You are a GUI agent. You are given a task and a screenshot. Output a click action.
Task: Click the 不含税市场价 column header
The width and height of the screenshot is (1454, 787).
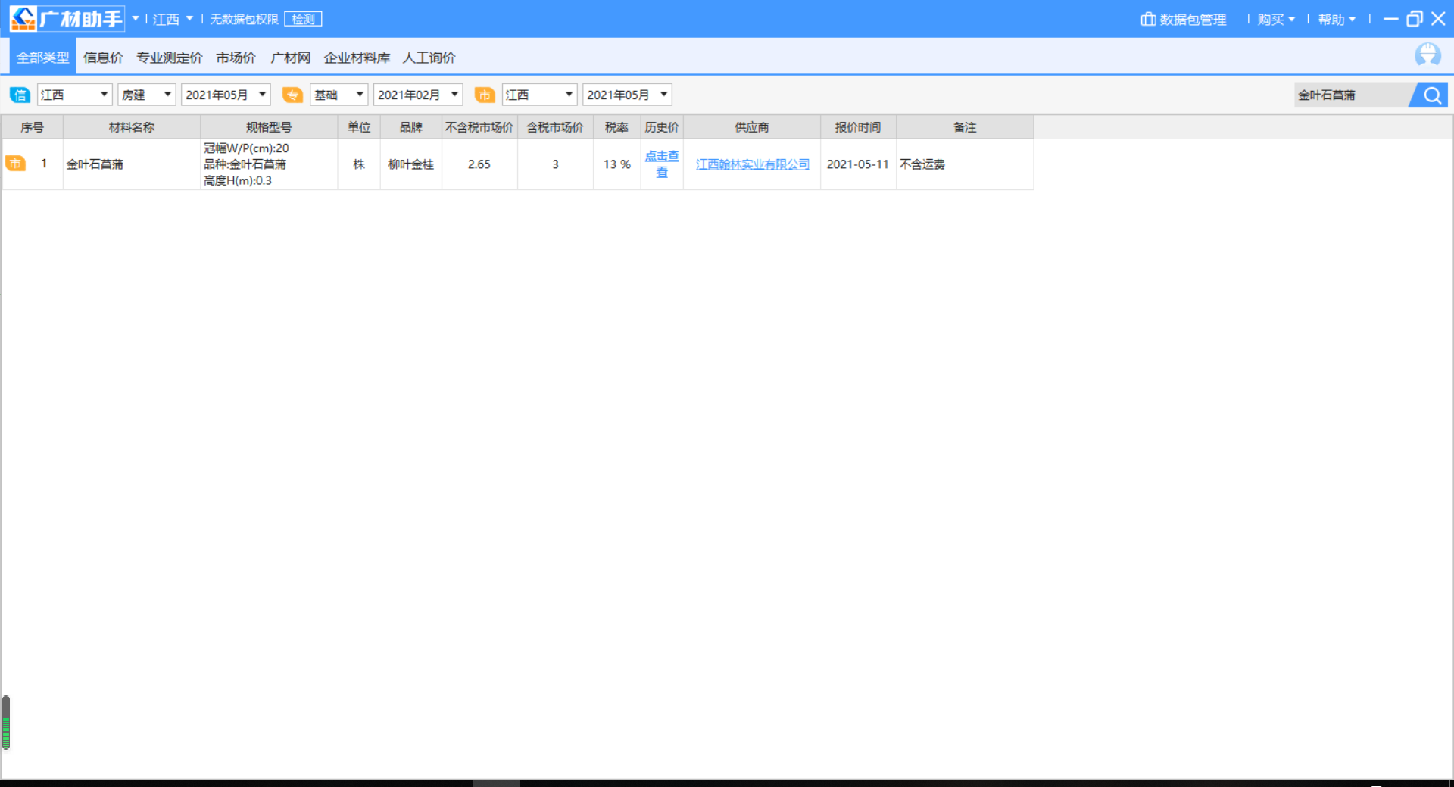(479, 127)
